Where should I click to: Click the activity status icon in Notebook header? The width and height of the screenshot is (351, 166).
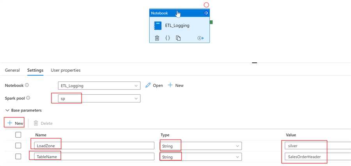click(x=206, y=13)
